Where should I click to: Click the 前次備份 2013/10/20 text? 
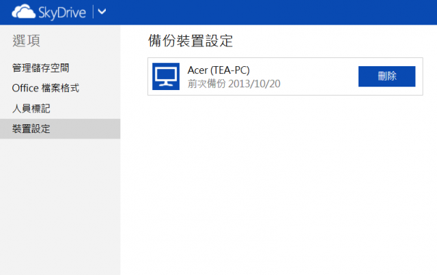click(234, 83)
